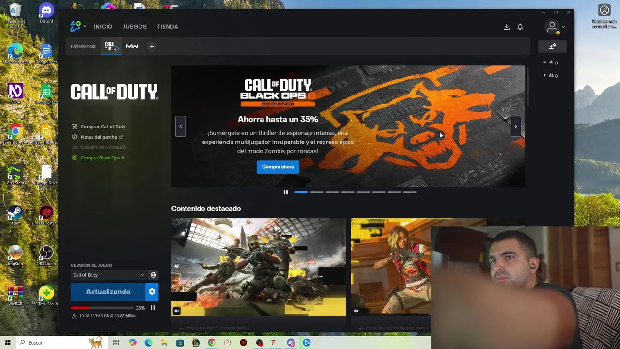Viewport: 620px width, 349px height.
Task: Open Discord desktop shortcut
Action: 46,13
